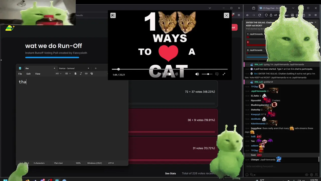
Task: Click the shield tracking protection icon
Action: point(267,15)
